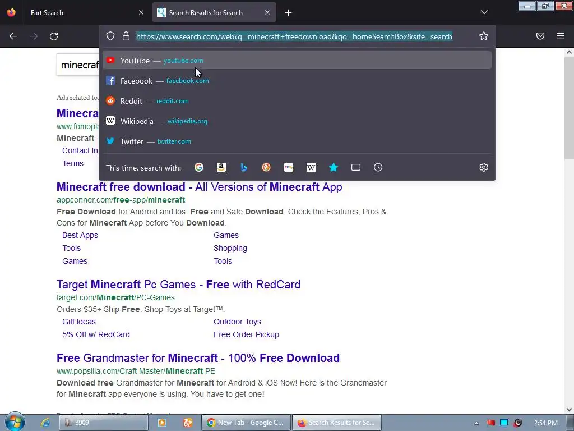Screen dimensions: 574x431
Task: Switch to New Tab - Google Chrome taskbar button
Action: 246,423
